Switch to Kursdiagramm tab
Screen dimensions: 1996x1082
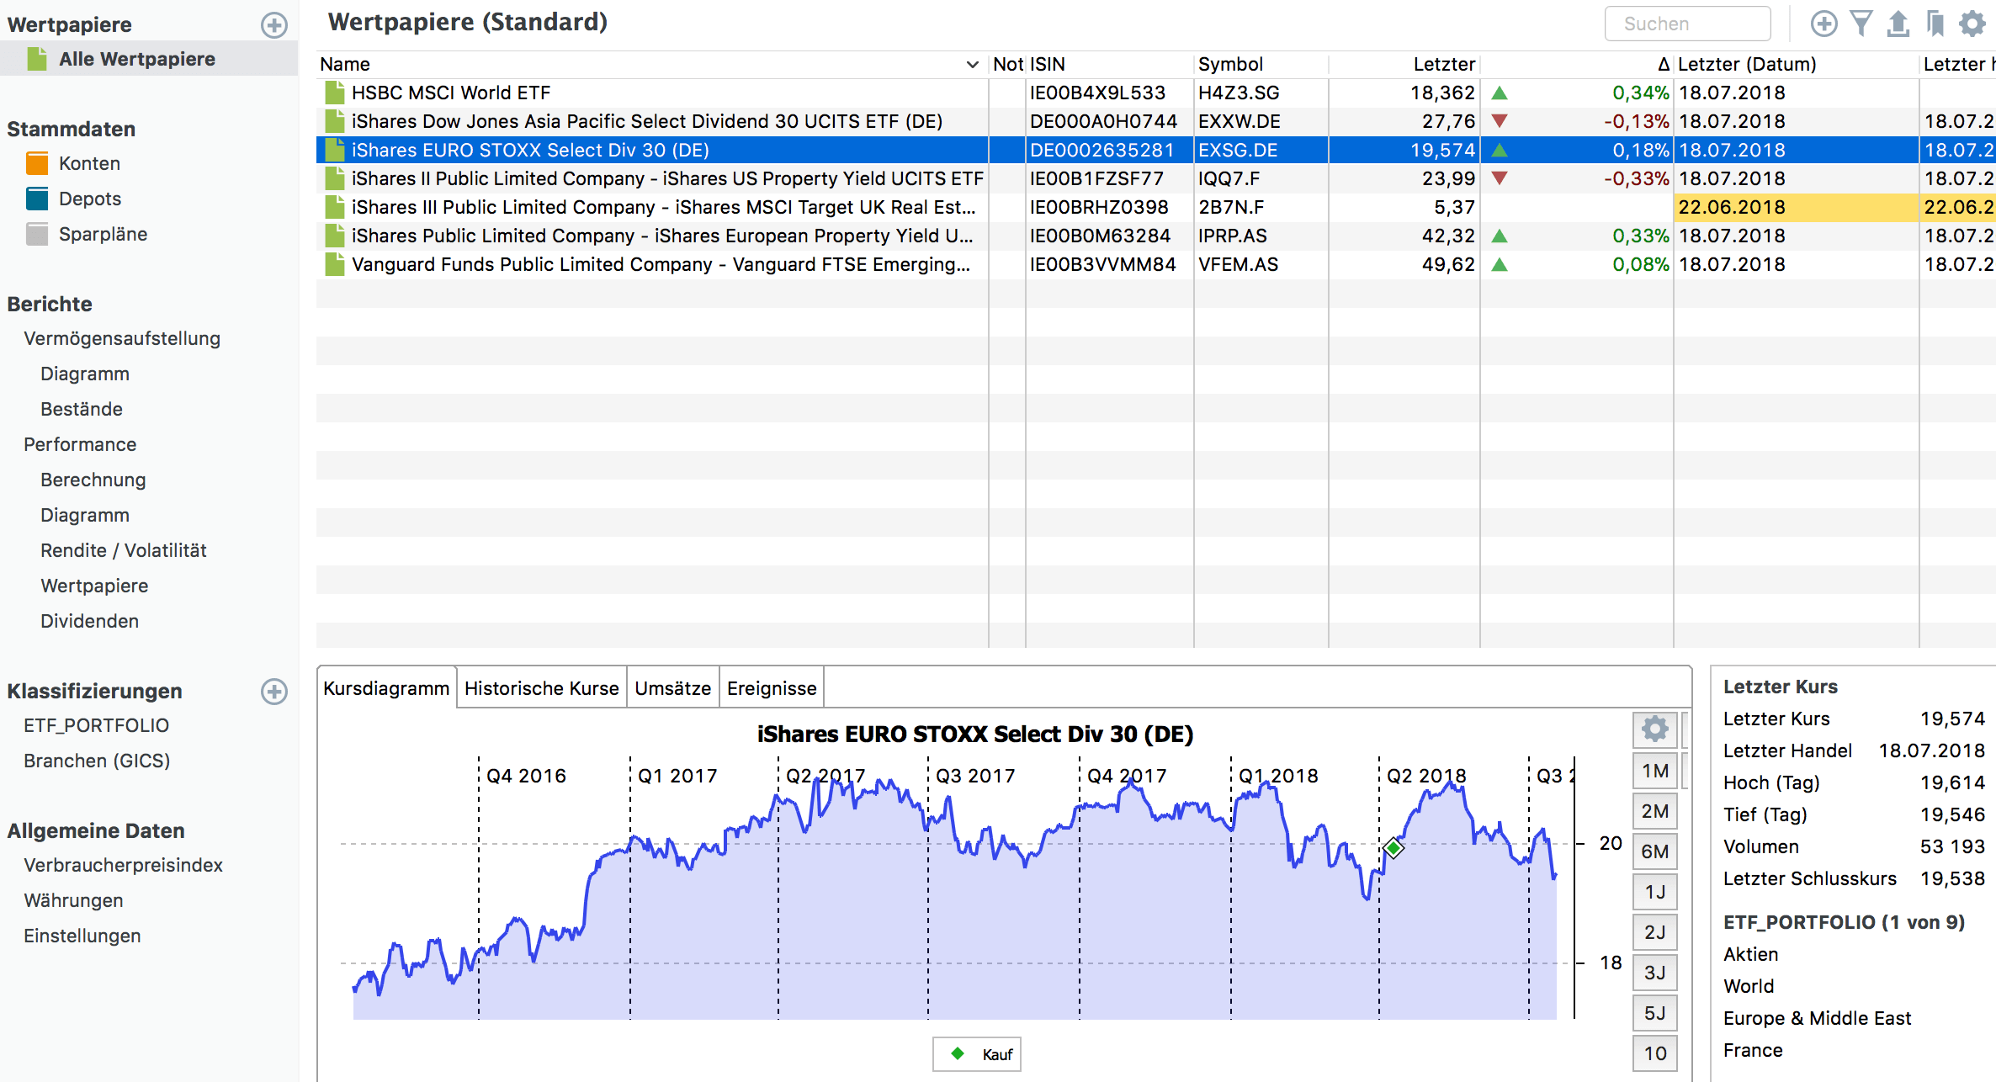(x=386, y=688)
